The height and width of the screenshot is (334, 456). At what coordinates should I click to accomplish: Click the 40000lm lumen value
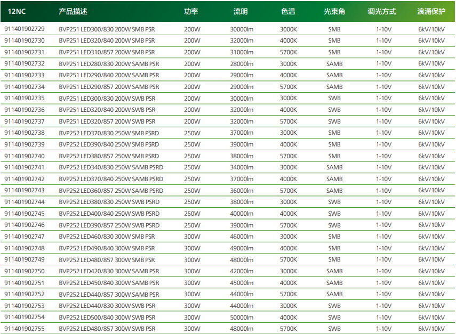242,214
